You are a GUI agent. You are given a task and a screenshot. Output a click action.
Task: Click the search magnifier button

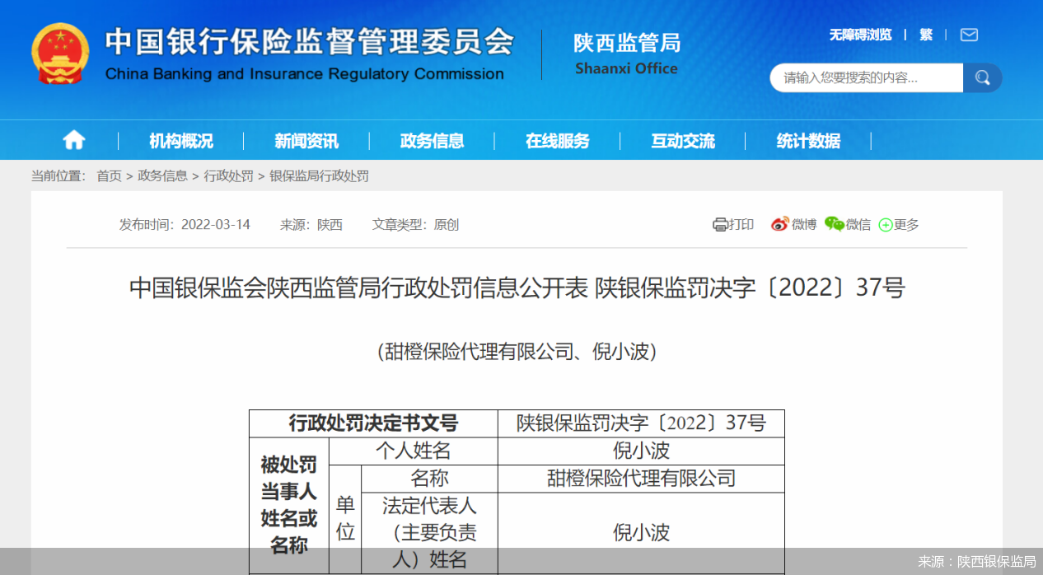click(982, 78)
